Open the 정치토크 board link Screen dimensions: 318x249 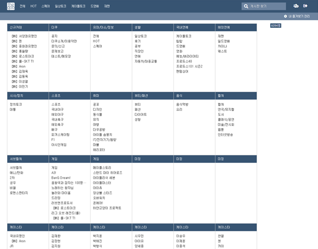tap(16, 104)
